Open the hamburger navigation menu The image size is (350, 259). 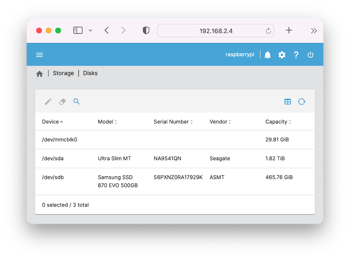coord(40,55)
